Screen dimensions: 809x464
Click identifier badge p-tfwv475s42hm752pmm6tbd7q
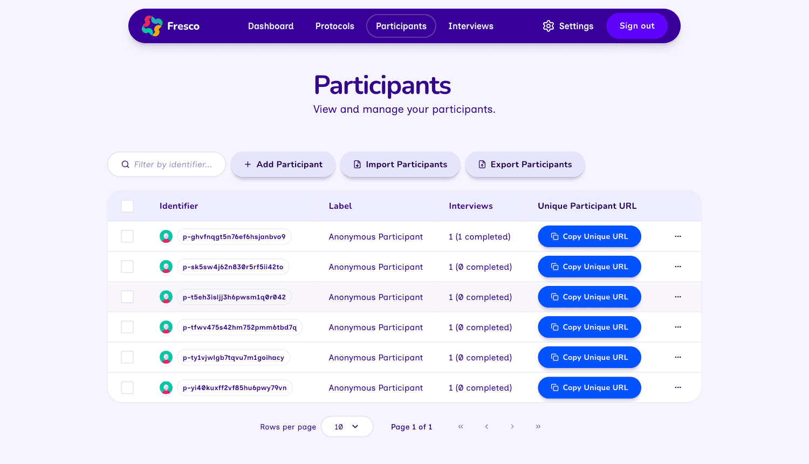pos(239,327)
